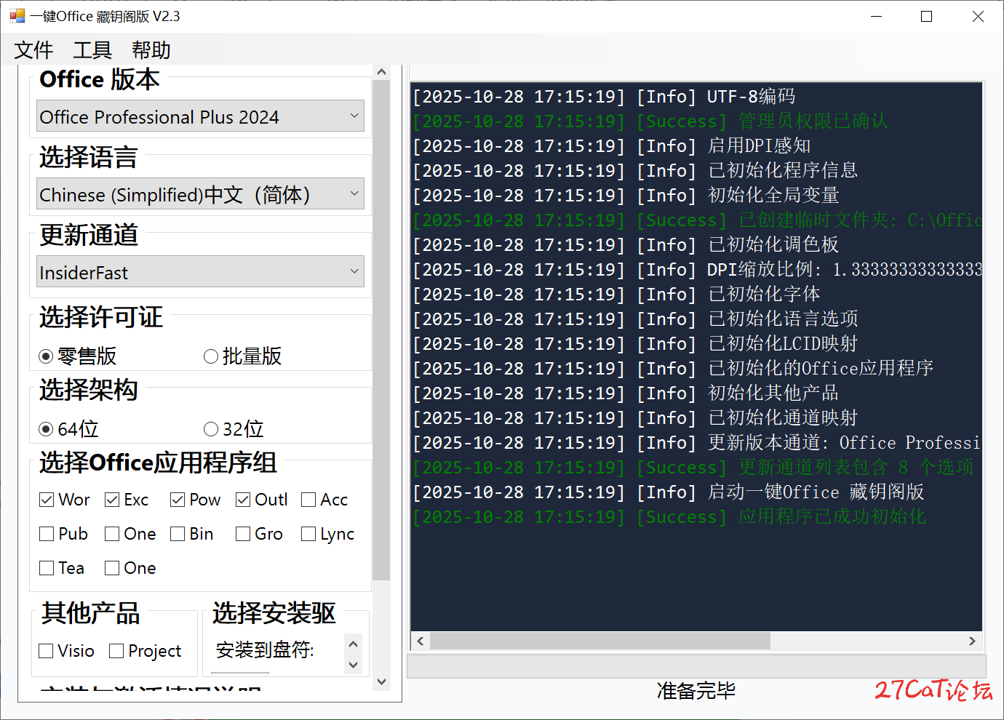Expand the language selection dropdown
This screenshot has width=1004, height=720.
[x=200, y=194]
